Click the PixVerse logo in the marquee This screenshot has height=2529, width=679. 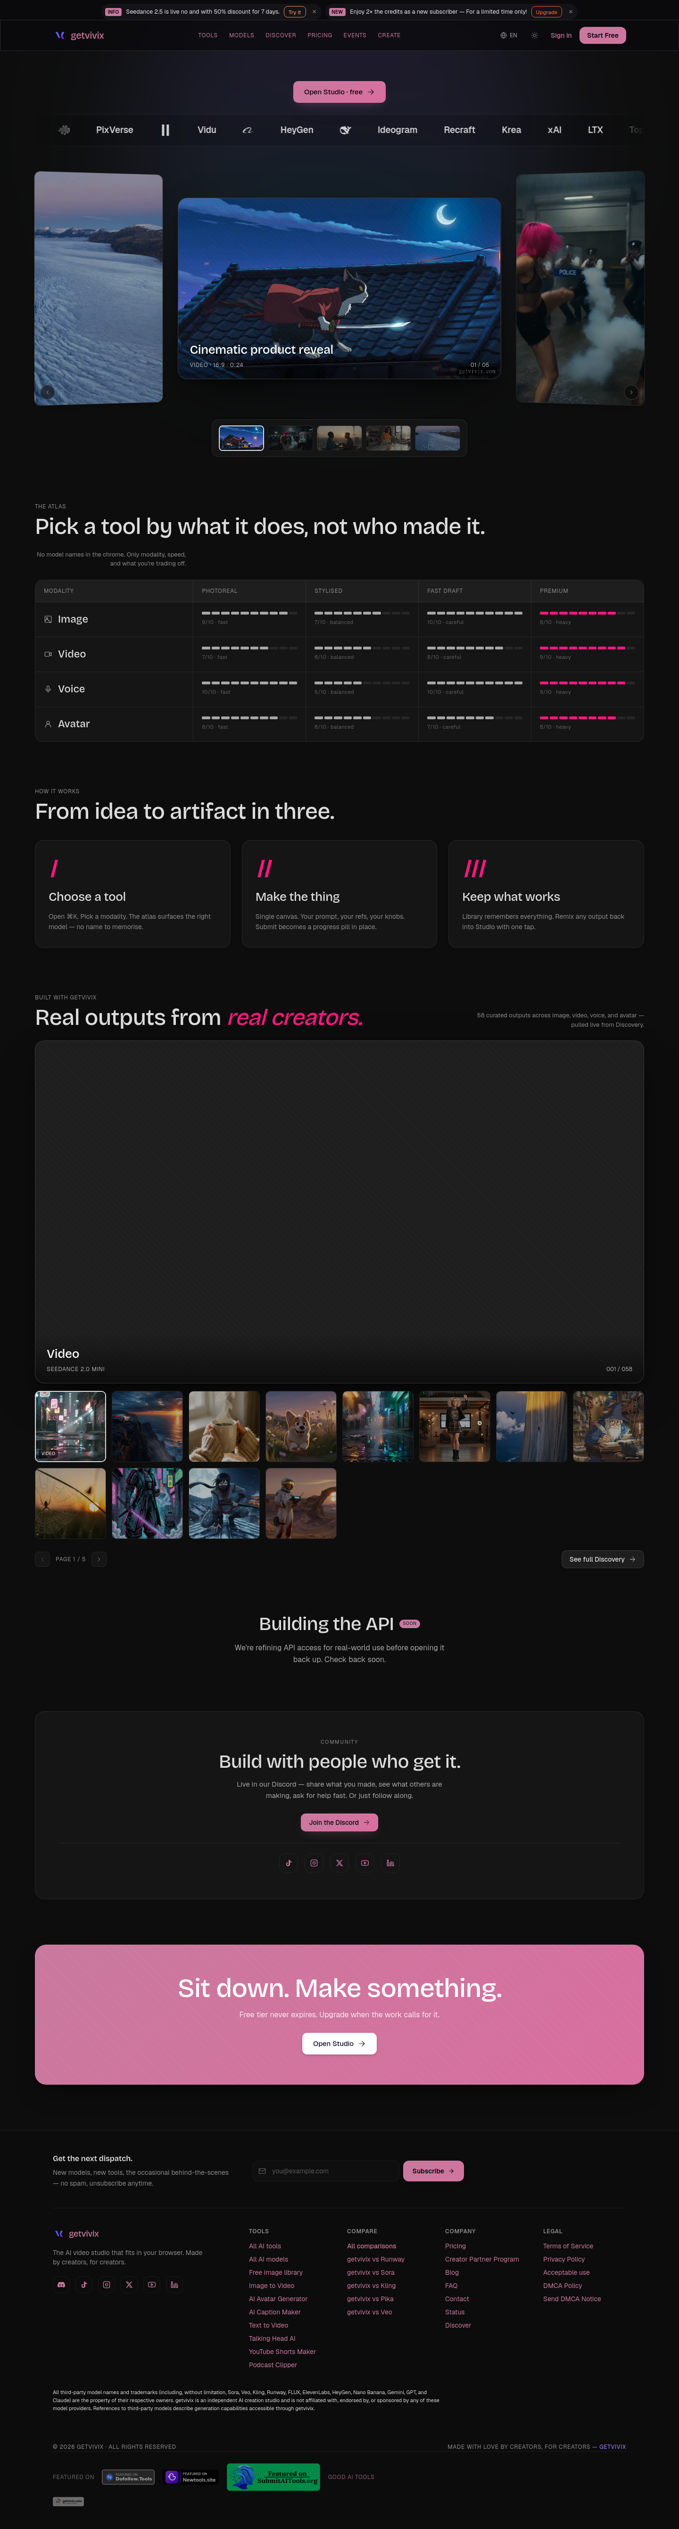click(x=115, y=130)
